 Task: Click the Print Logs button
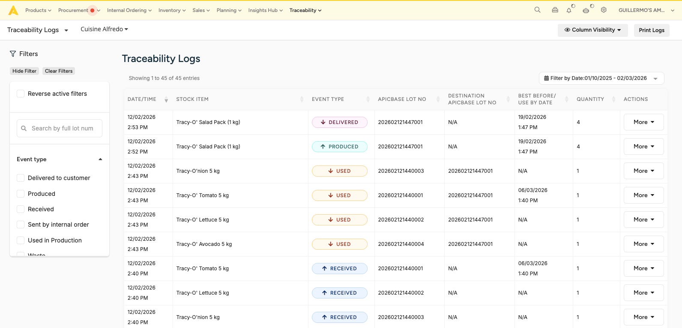651,30
